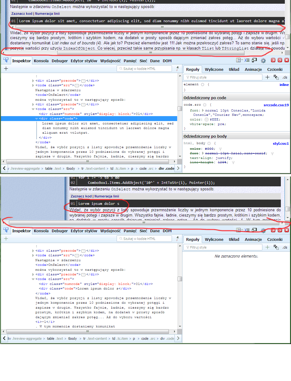This screenshot has height=381, width=291.
Task: Click Zaznacz kod link above Lorem ipsum, upper page
Action: click(x=22, y=14)
